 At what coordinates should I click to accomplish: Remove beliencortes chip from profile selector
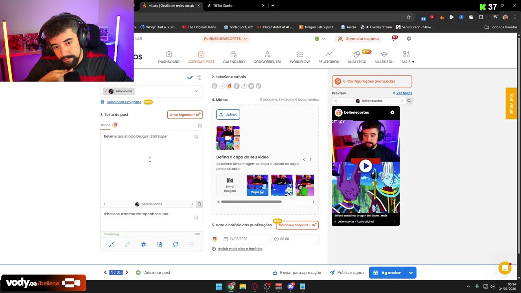[x=106, y=91]
